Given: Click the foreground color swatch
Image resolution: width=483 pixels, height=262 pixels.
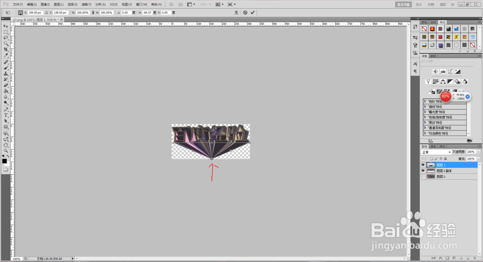Looking at the screenshot, I should pos(4,161).
